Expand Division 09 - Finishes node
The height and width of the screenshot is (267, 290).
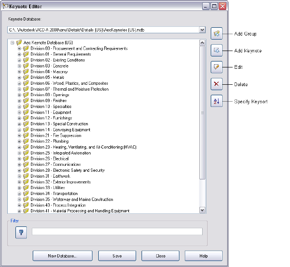click(19, 101)
